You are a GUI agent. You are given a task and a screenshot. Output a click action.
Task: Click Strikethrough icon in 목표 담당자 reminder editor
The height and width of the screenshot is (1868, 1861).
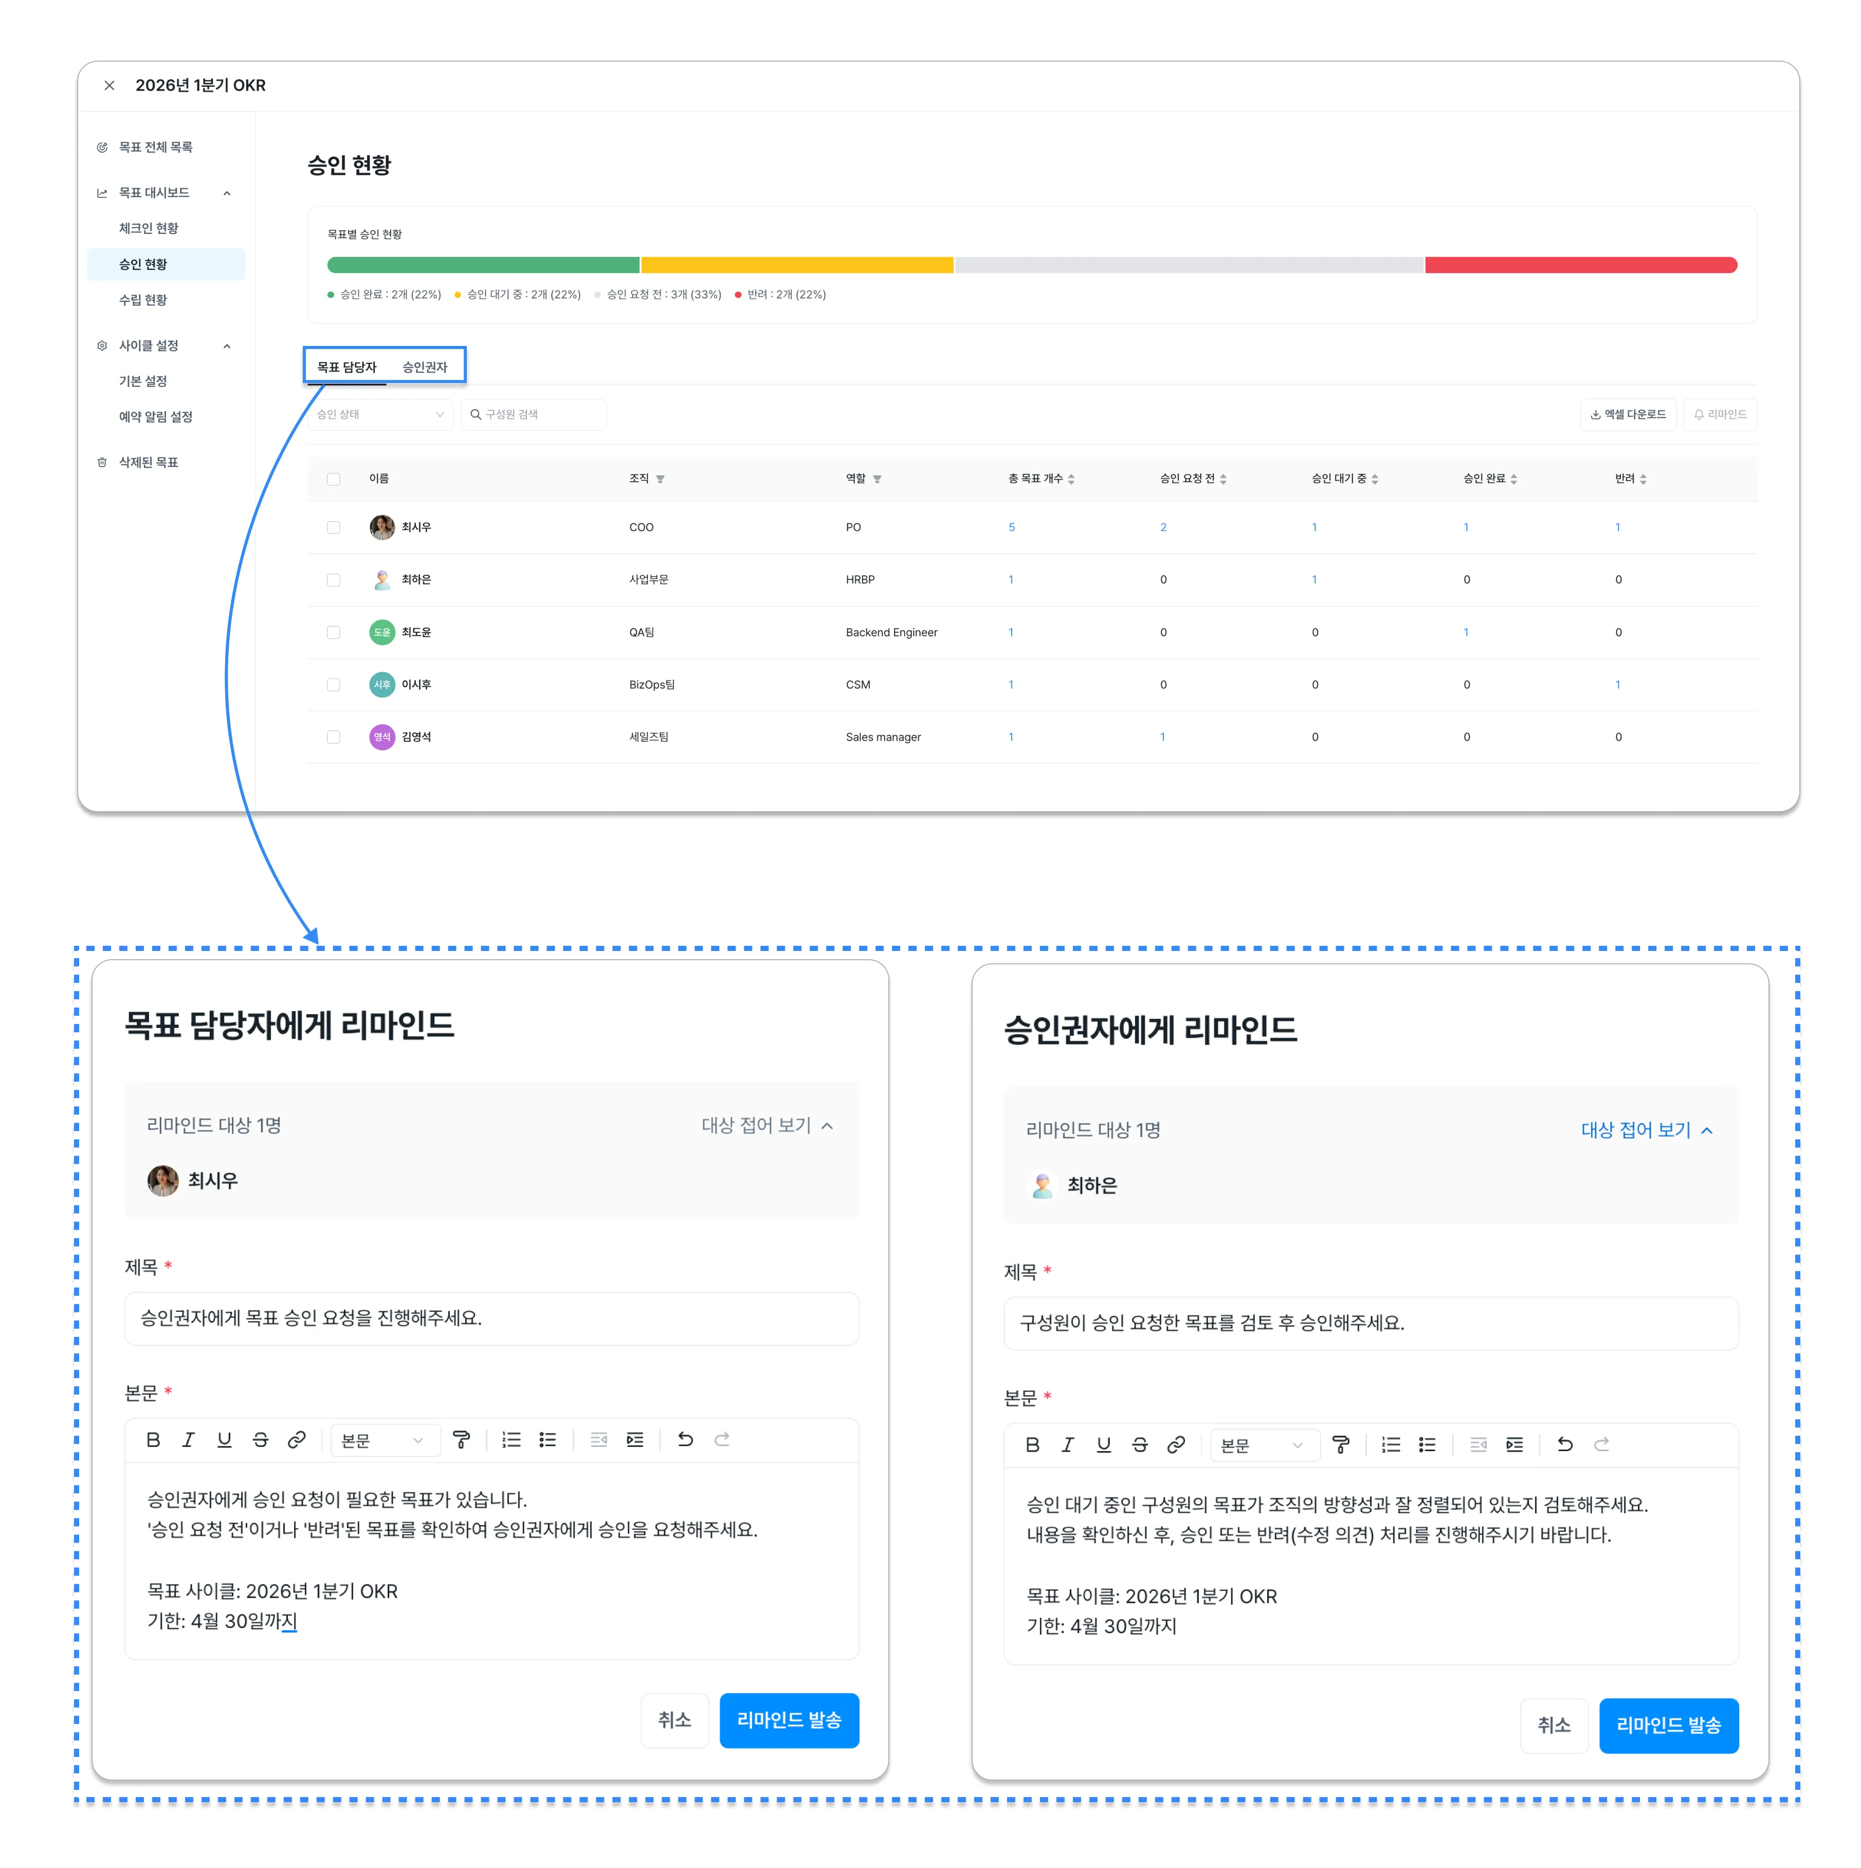click(260, 1440)
